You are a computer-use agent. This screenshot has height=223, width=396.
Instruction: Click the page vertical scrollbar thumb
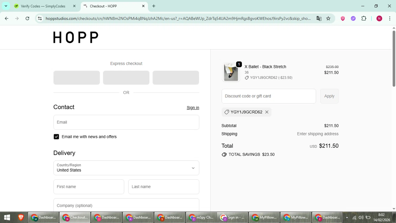[394, 58]
